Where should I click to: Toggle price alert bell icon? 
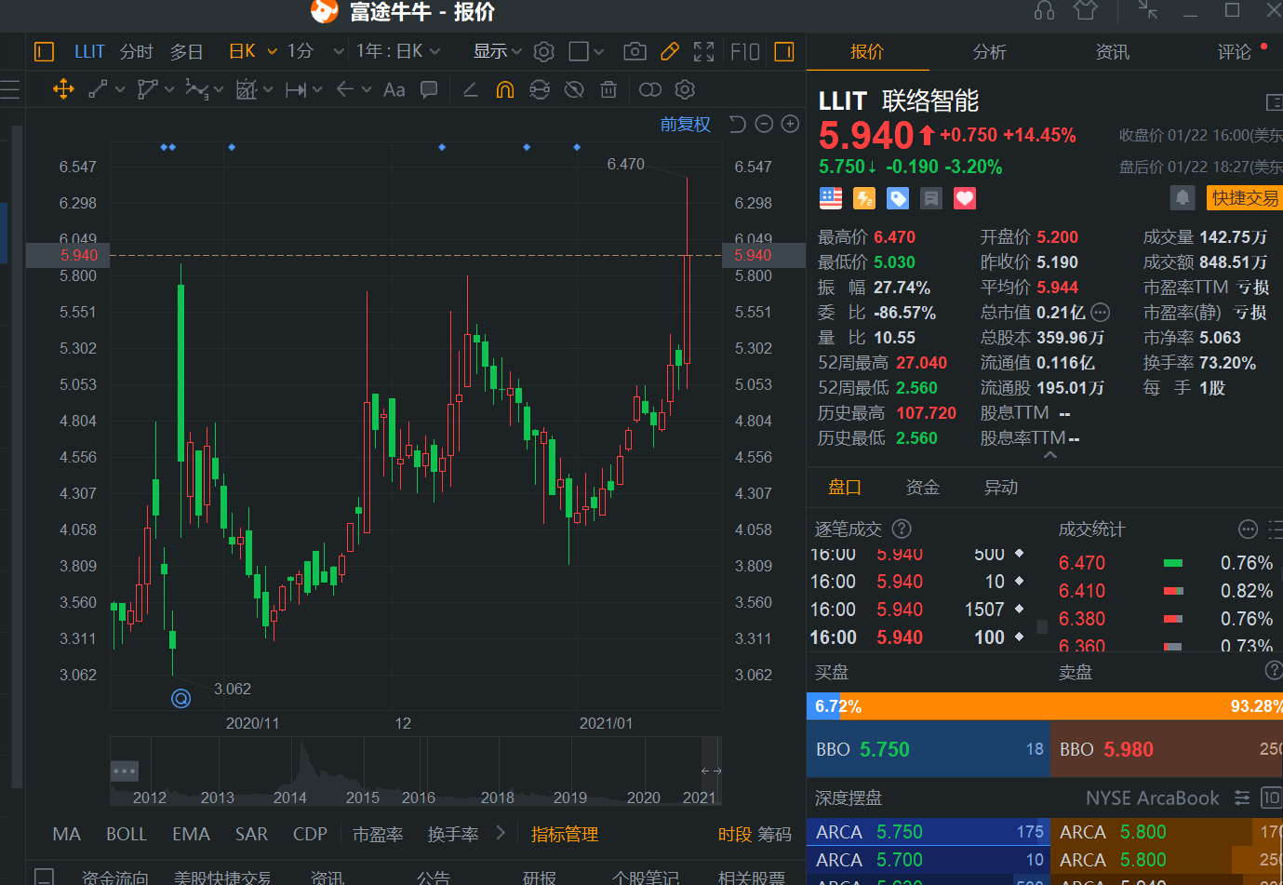[1182, 197]
